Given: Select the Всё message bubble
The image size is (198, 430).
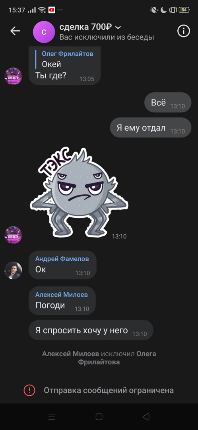Looking at the screenshot, I should [168, 103].
